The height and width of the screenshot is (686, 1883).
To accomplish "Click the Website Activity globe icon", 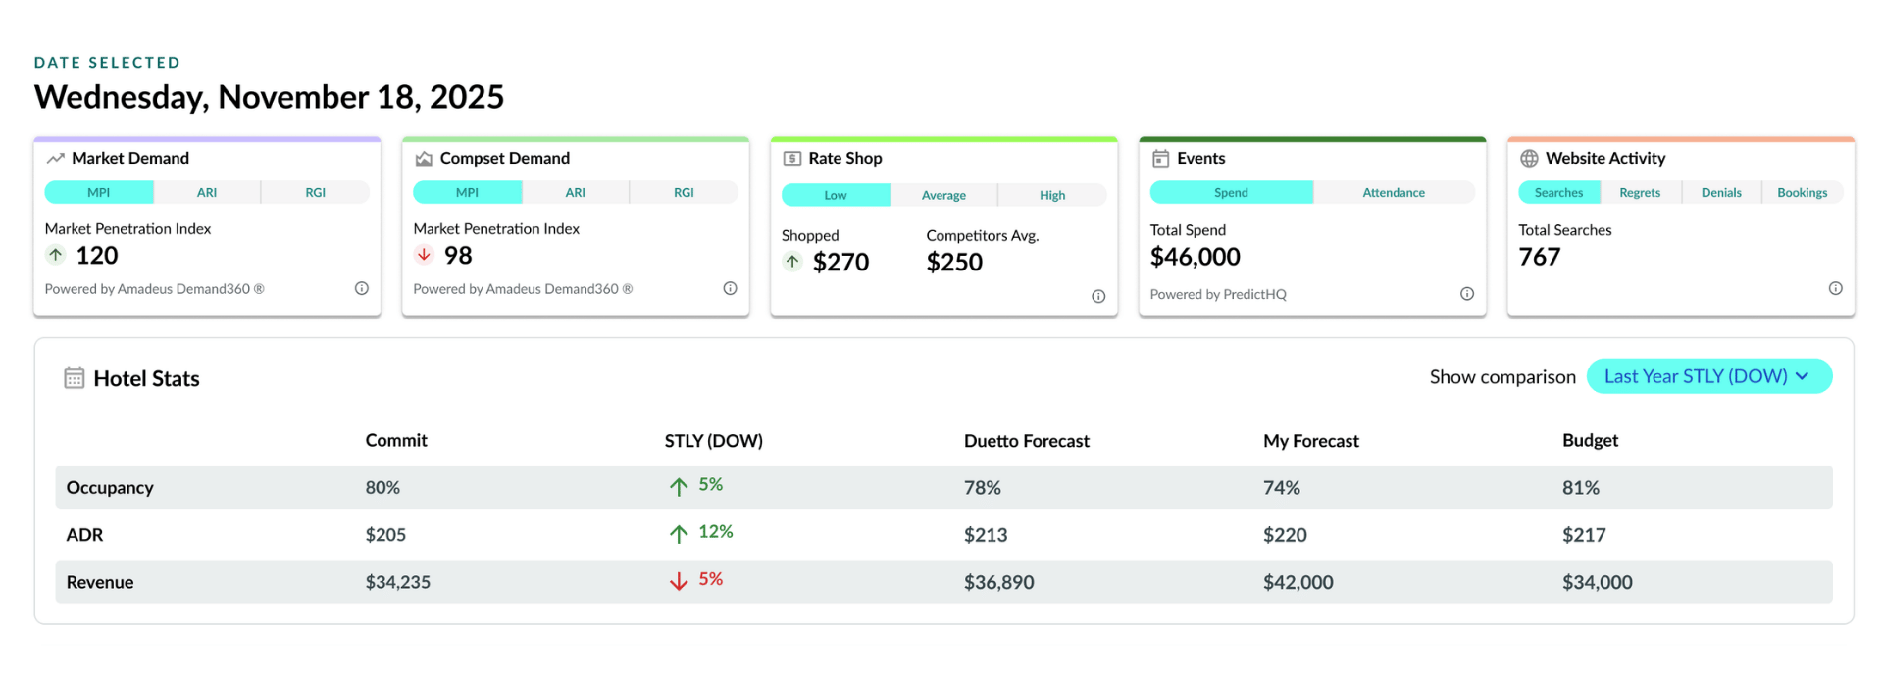I will pyautogui.click(x=1529, y=158).
